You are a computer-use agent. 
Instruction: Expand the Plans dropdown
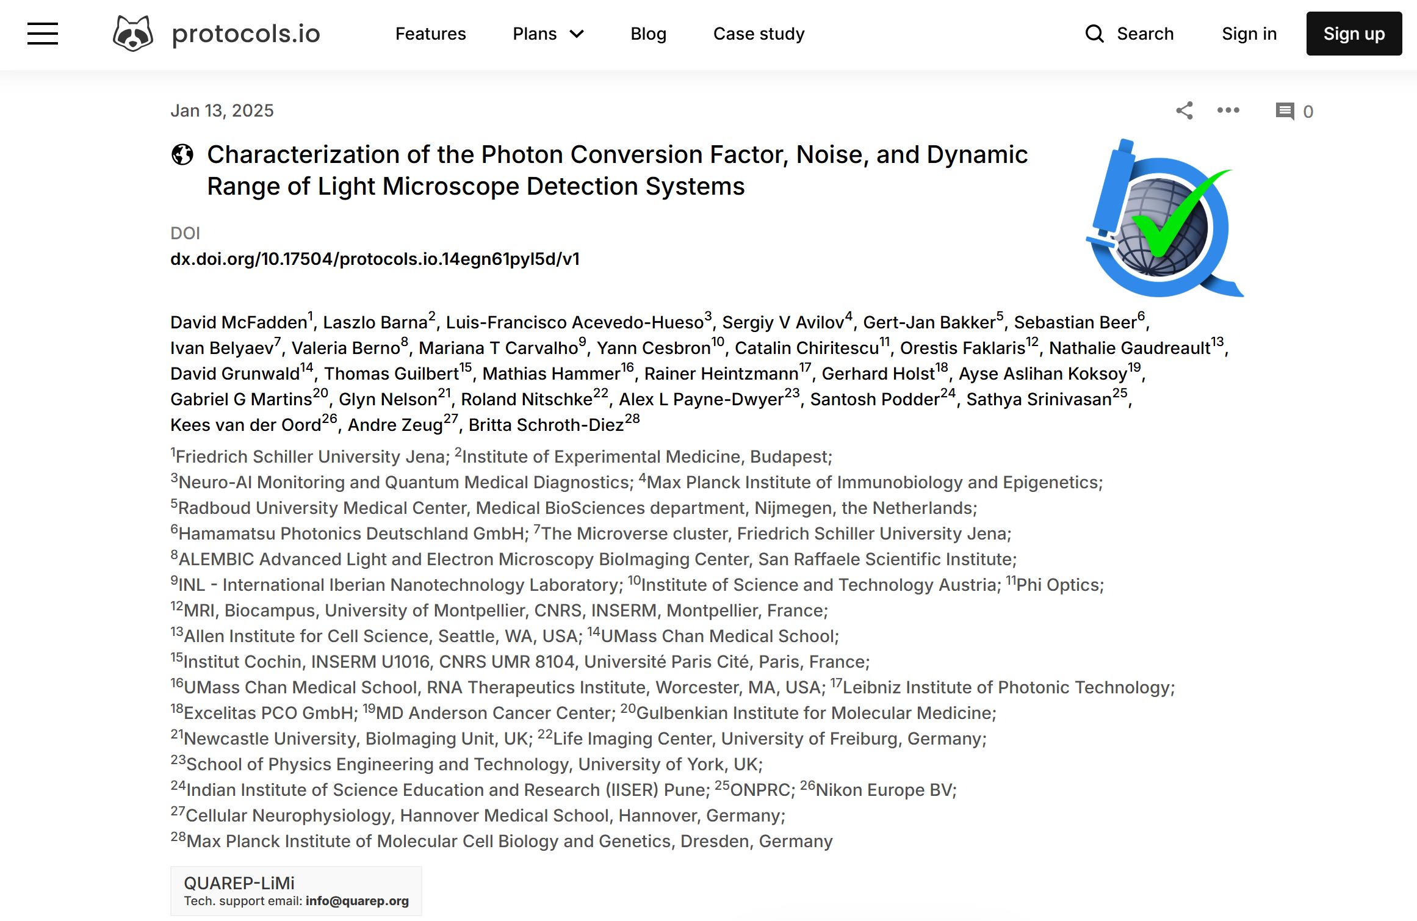pos(547,34)
